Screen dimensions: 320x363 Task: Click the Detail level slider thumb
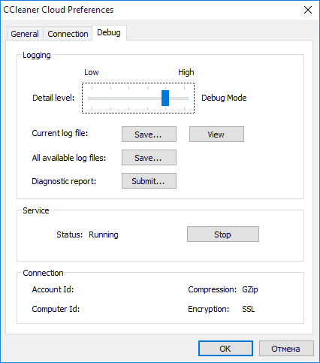(x=165, y=98)
